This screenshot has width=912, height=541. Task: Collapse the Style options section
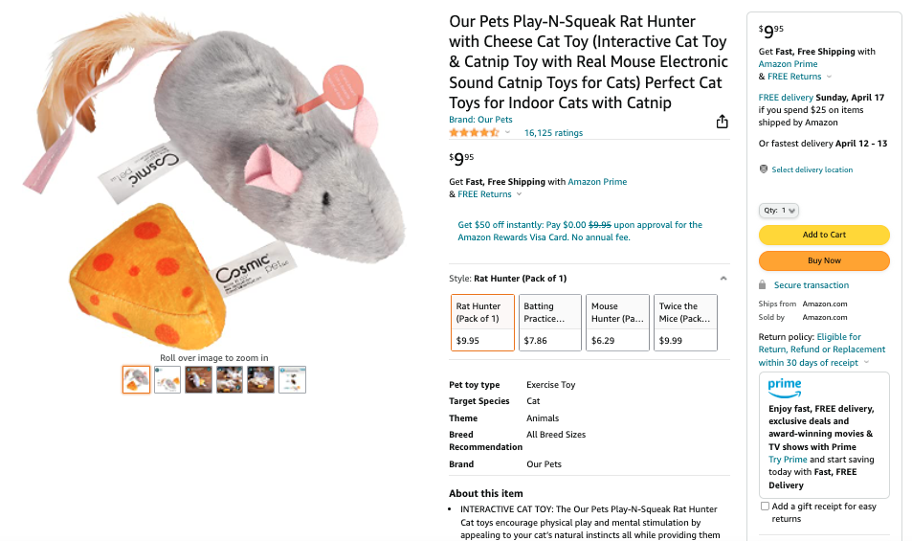(x=723, y=279)
